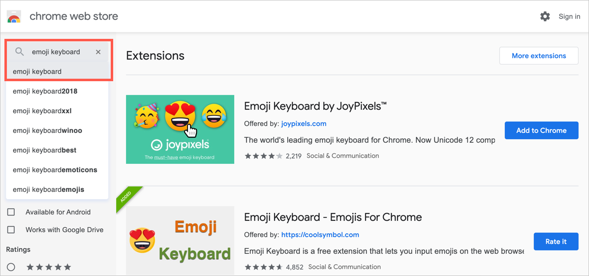This screenshot has width=589, height=276.
Task: Open the joypixels.com link
Action: point(304,123)
